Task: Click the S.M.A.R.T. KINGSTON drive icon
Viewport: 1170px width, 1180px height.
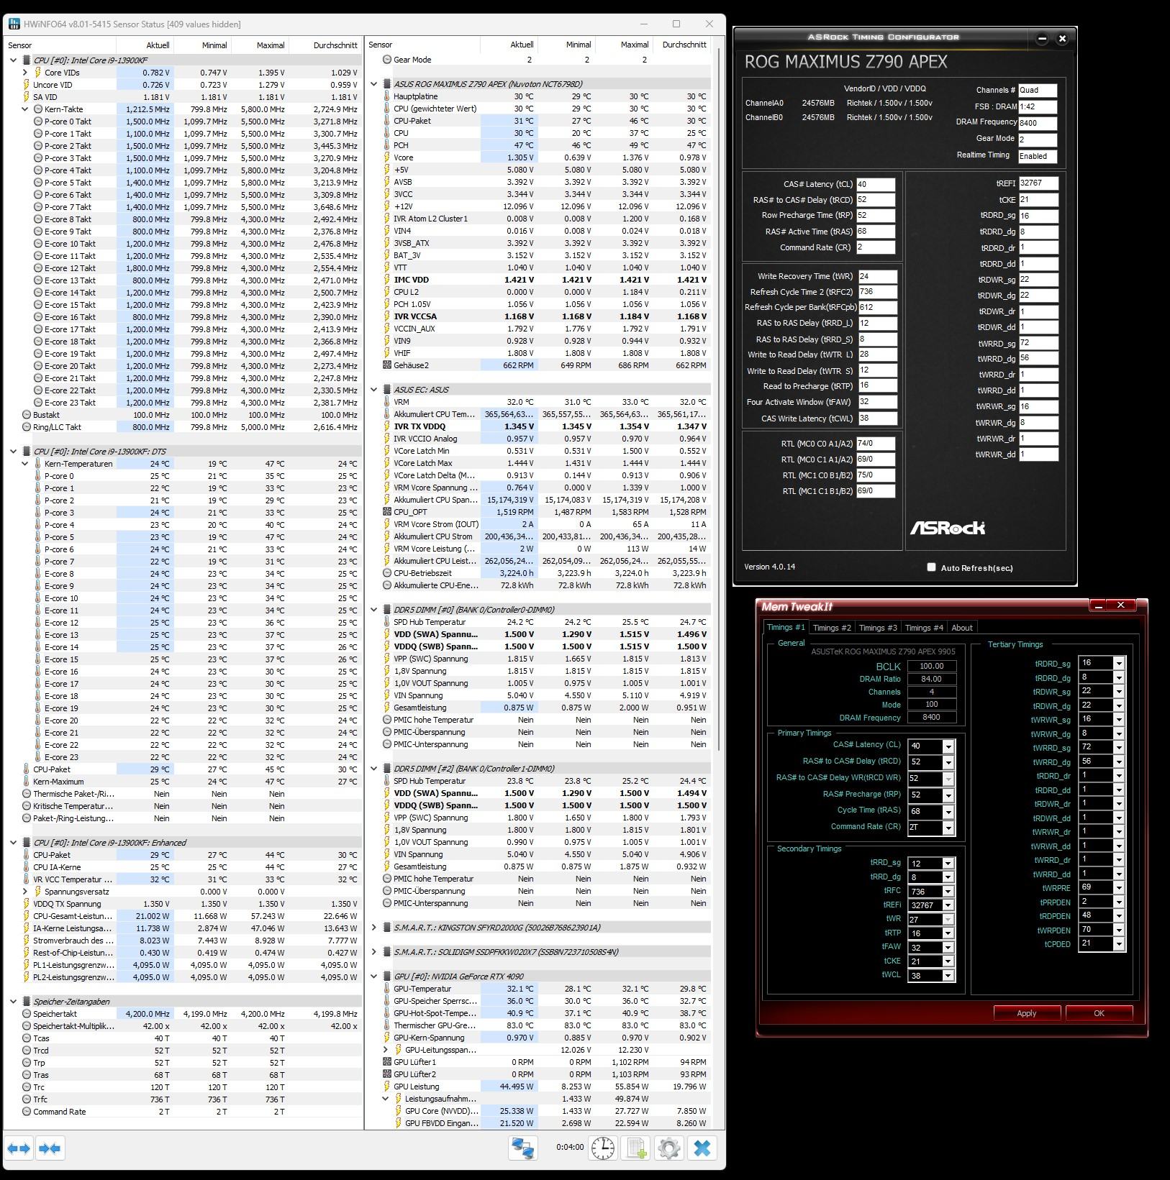Action: [x=387, y=928]
